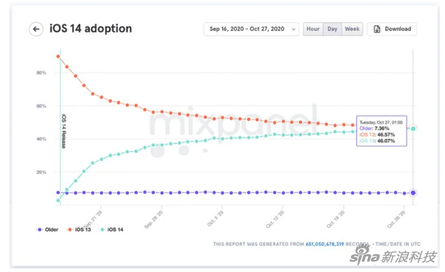Click the tooltip date Tuesday, Oct 27, 01:00
Image resolution: width=445 pixels, height=272 pixels.
(x=381, y=122)
